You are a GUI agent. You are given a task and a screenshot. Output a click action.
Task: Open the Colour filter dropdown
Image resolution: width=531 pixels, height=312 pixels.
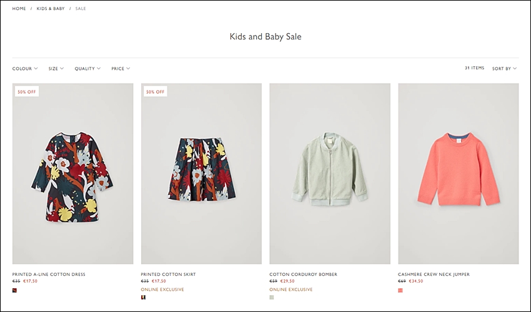(25, 69)
